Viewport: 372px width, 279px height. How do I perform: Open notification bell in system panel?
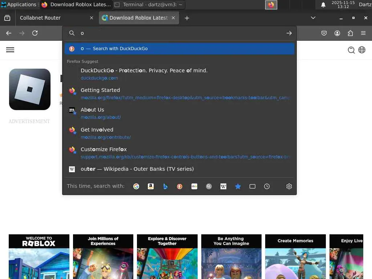coord(323,5)
